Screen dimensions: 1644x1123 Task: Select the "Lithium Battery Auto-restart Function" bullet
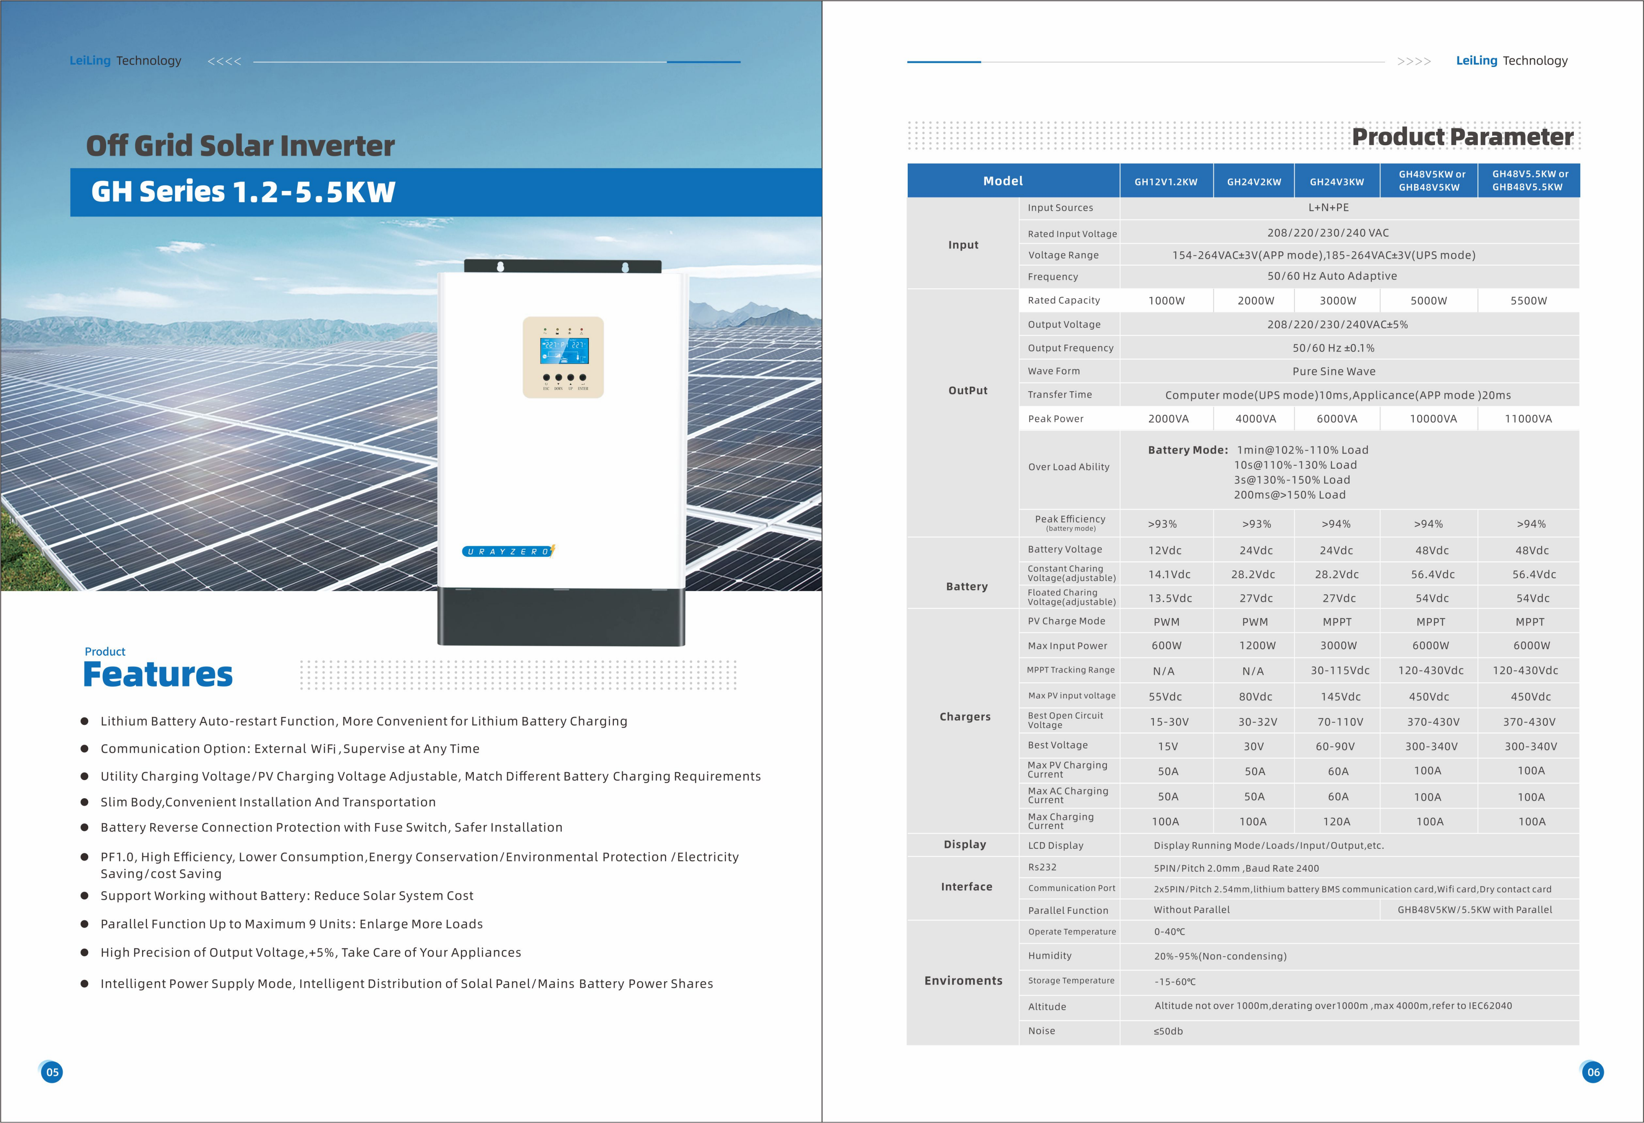pyautogui.click(x=364, y=721)
